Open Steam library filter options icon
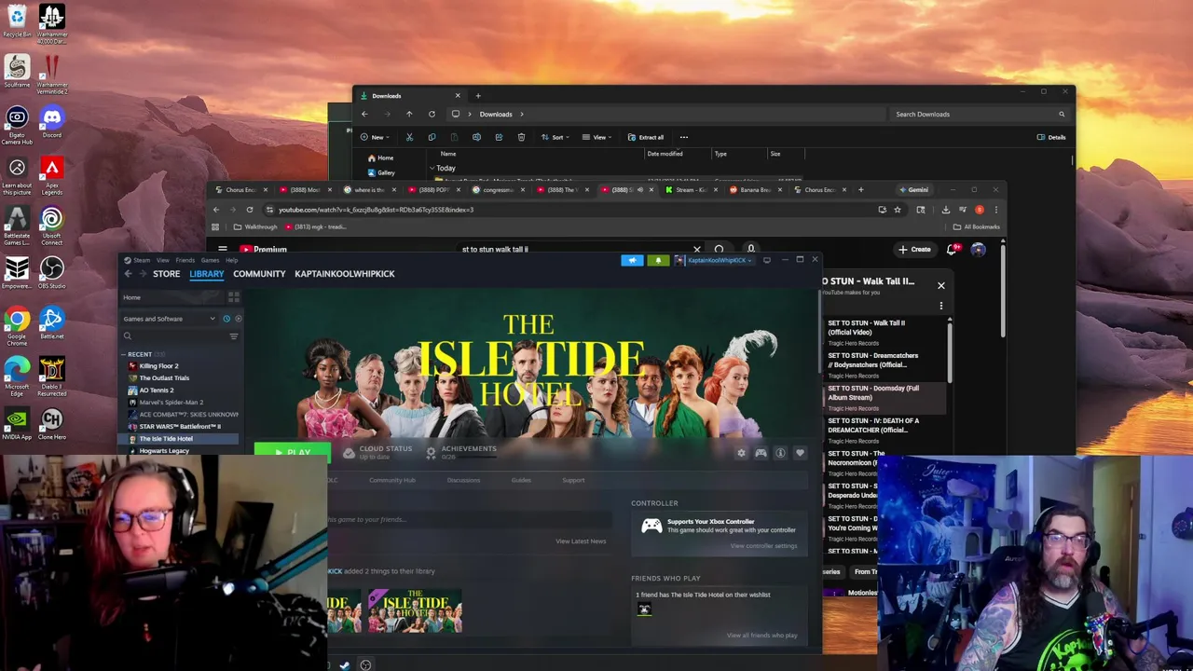 [x=234, y=336]
